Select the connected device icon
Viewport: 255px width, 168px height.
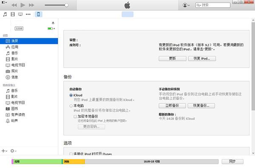coord(38,14)
